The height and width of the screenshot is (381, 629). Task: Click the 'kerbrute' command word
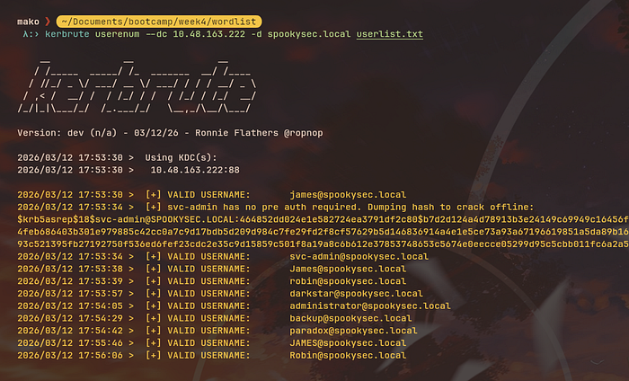pos(67,34)
